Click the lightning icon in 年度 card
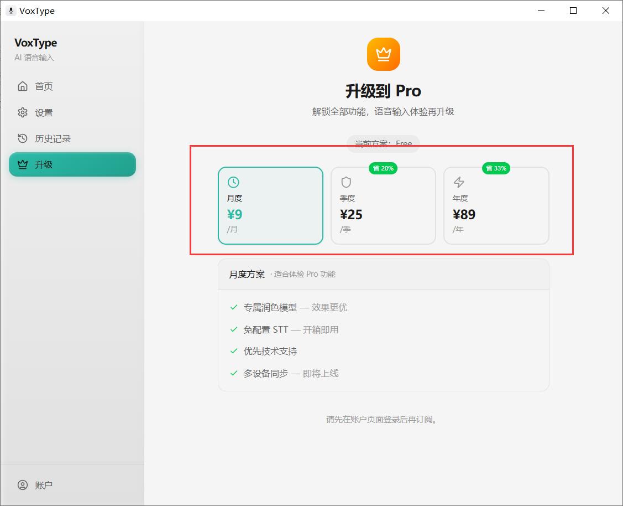Viewport: 623px width, 506px height. pos(459,182)
